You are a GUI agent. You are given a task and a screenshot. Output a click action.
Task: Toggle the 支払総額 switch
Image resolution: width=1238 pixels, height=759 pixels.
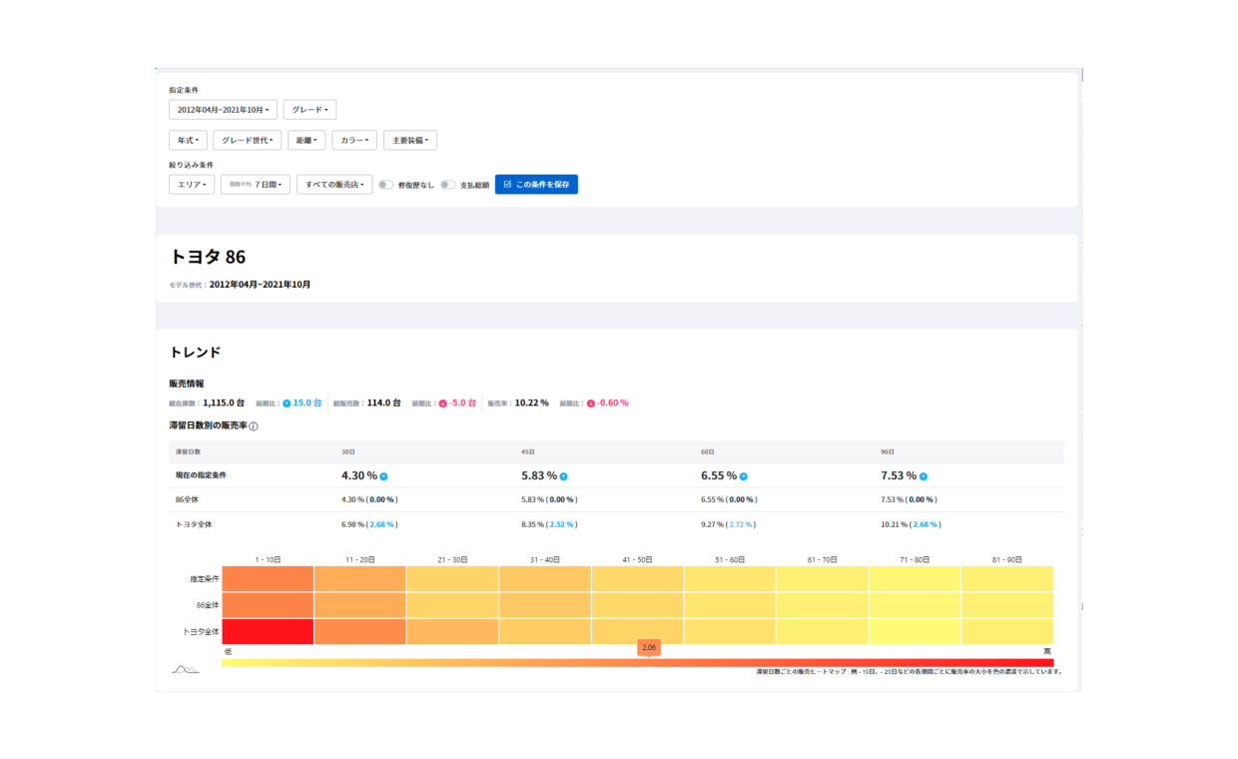point(448,185)
